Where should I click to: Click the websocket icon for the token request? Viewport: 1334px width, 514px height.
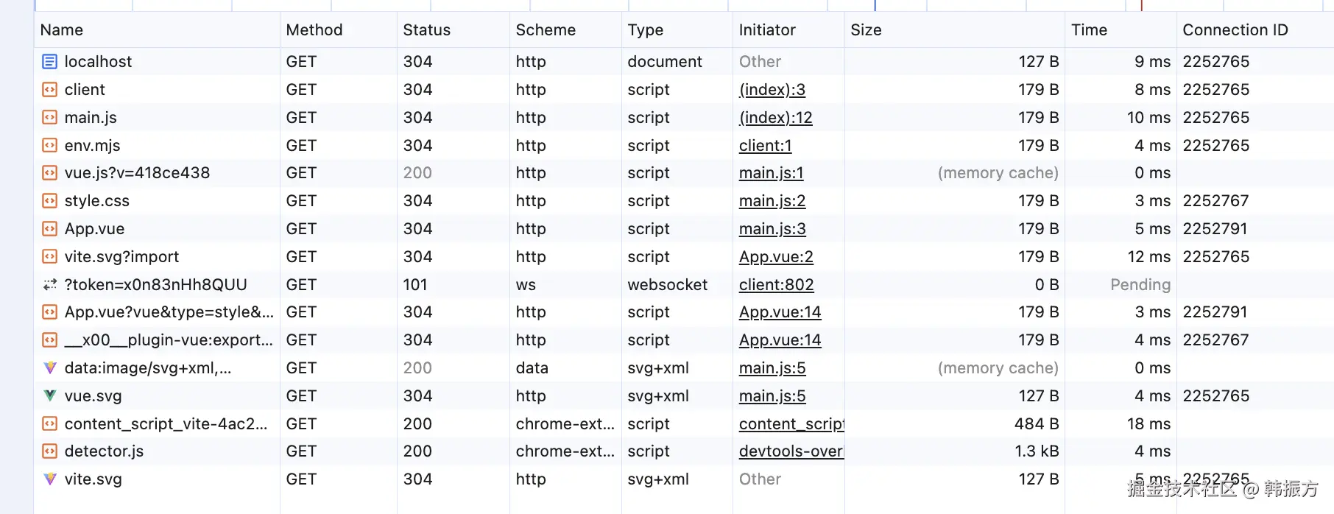49,285
